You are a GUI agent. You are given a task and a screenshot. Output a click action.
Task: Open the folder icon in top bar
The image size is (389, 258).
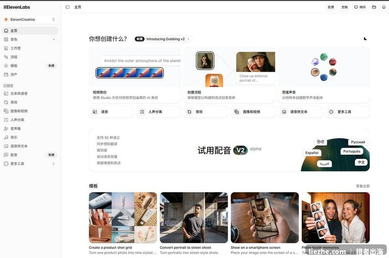(374, 7)
